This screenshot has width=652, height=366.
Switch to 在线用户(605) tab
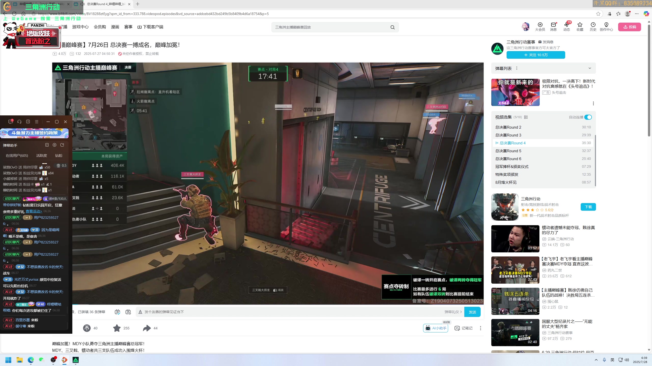pyautogui.click(x=17, y=156)
